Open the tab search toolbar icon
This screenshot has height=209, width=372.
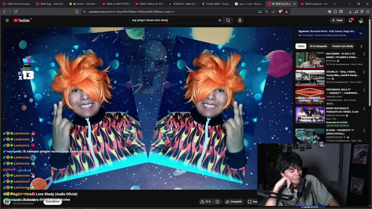pyautogui.click(x=341, y=12)
